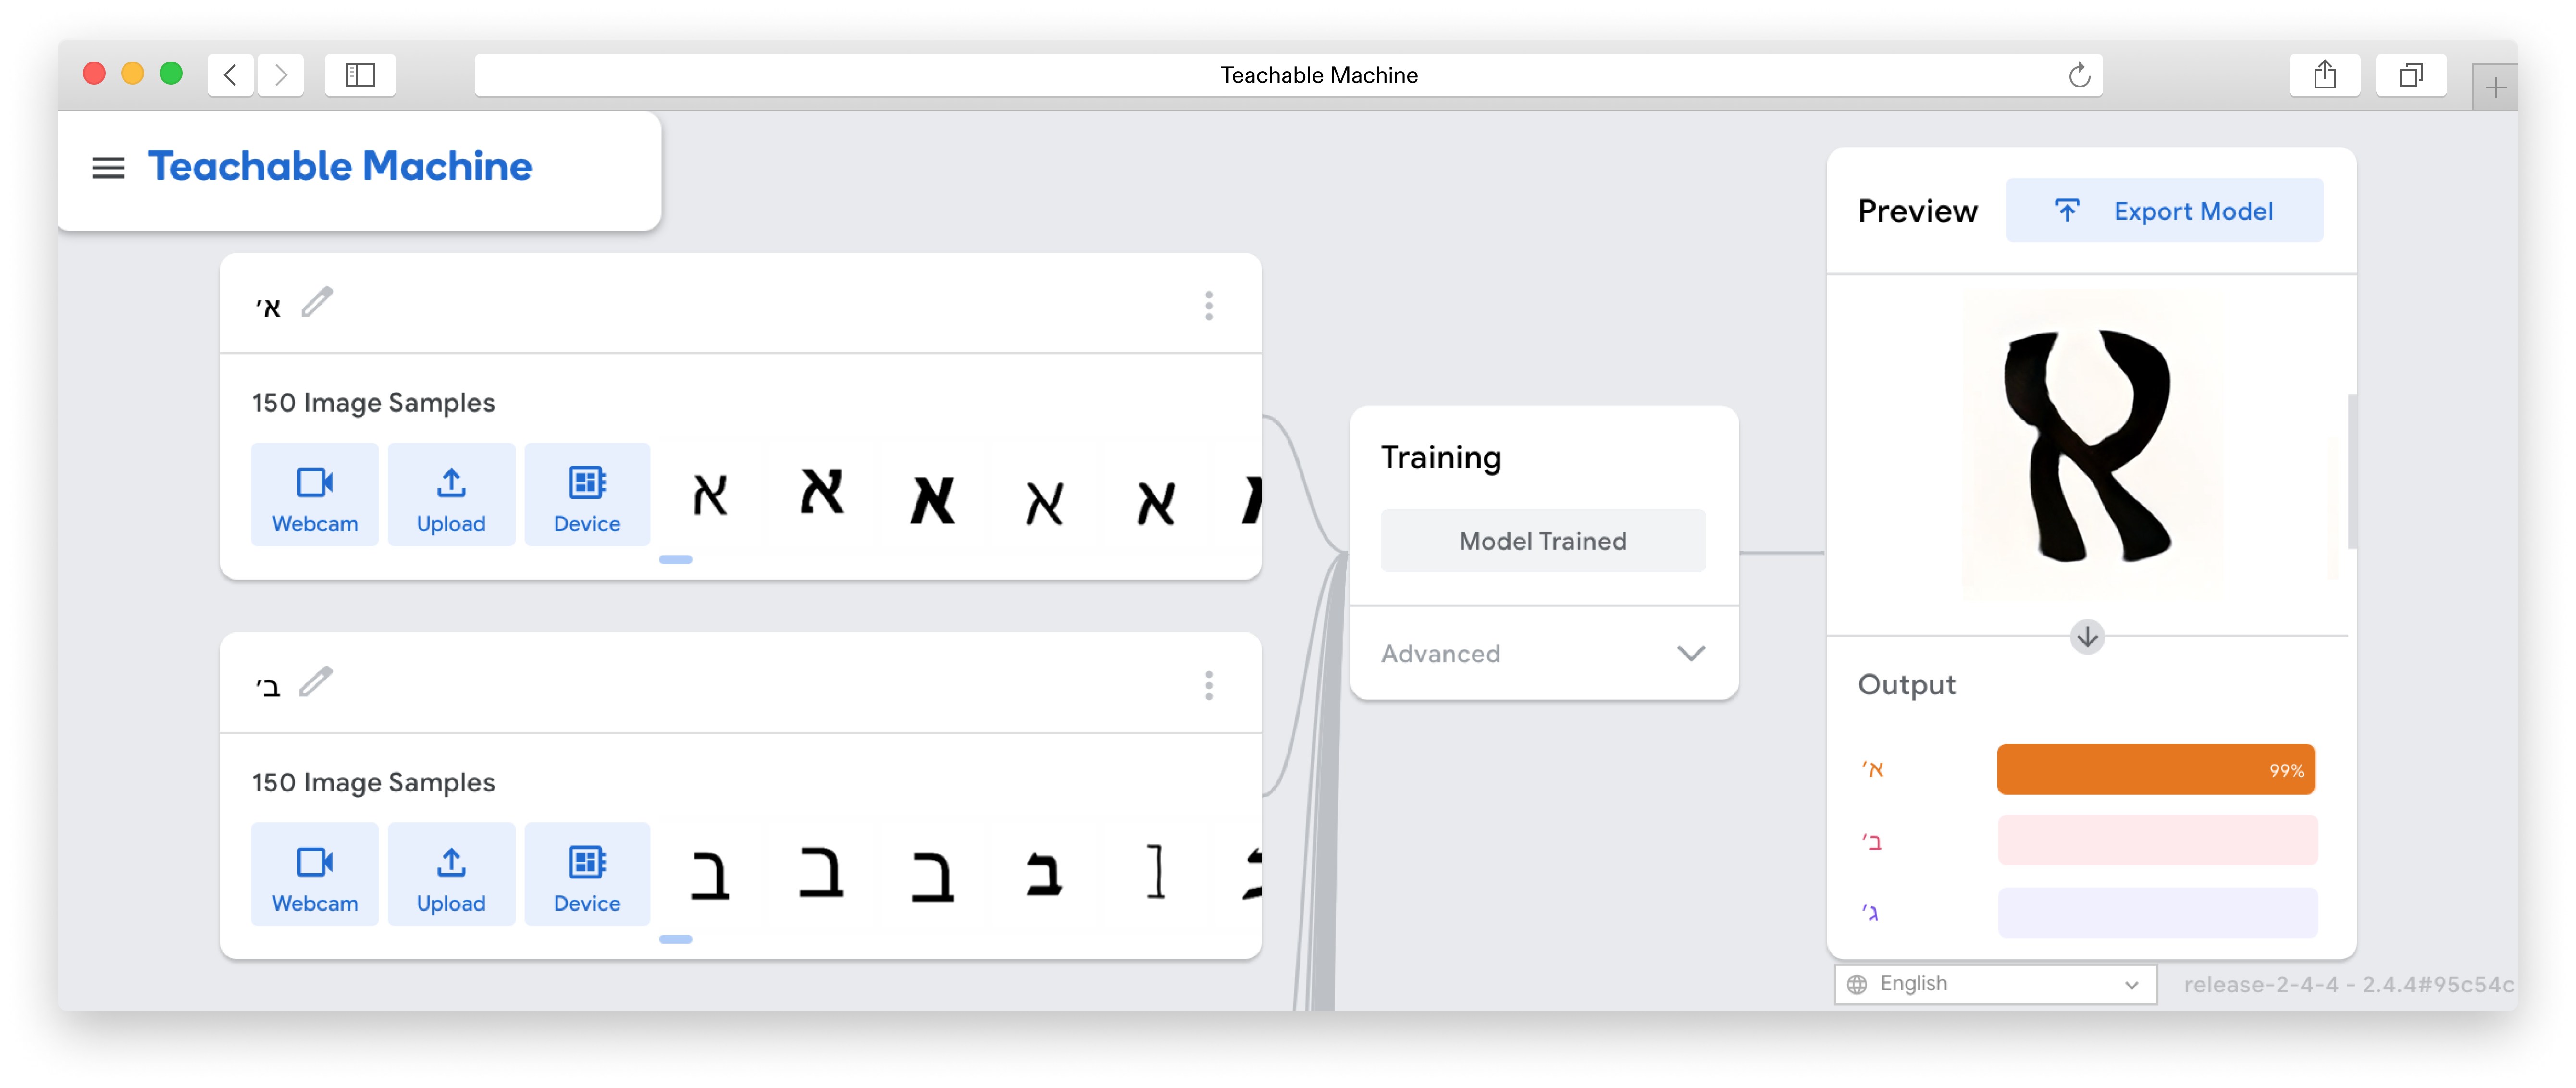This screenshot has width=2576, height=1088.
Task: Click the Export Model button
Action: pos(2164,211)
